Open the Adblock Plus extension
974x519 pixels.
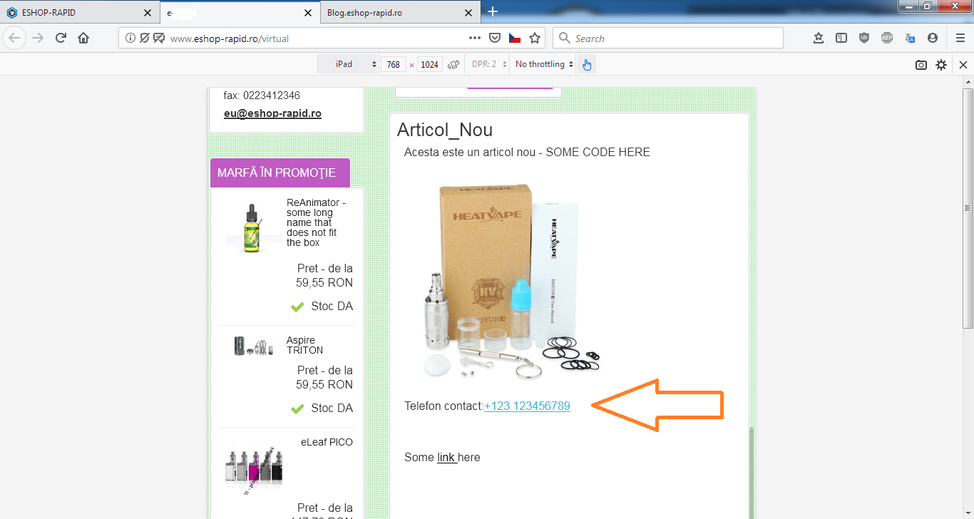[x=887, y=38]
